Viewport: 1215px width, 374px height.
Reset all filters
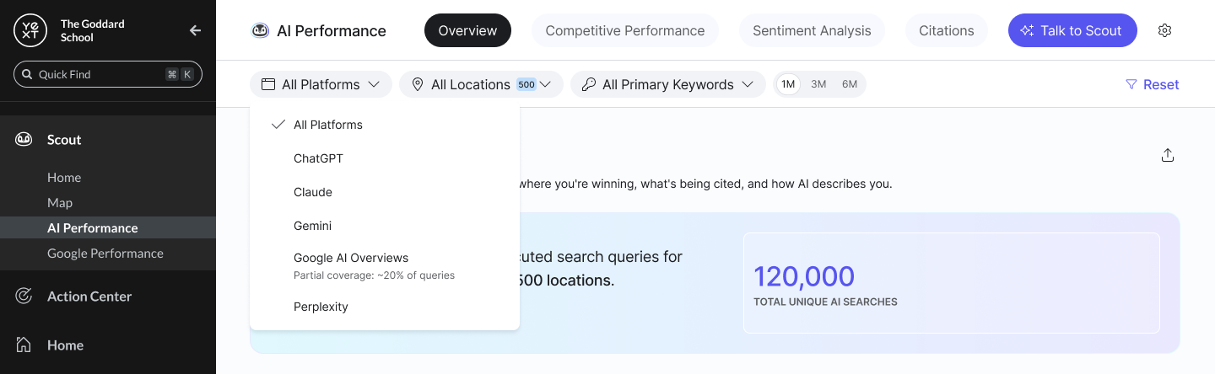point(1153,84)
